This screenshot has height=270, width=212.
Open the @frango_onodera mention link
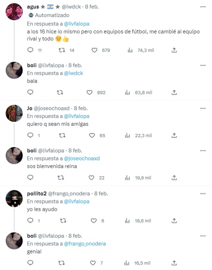(85, 243)
